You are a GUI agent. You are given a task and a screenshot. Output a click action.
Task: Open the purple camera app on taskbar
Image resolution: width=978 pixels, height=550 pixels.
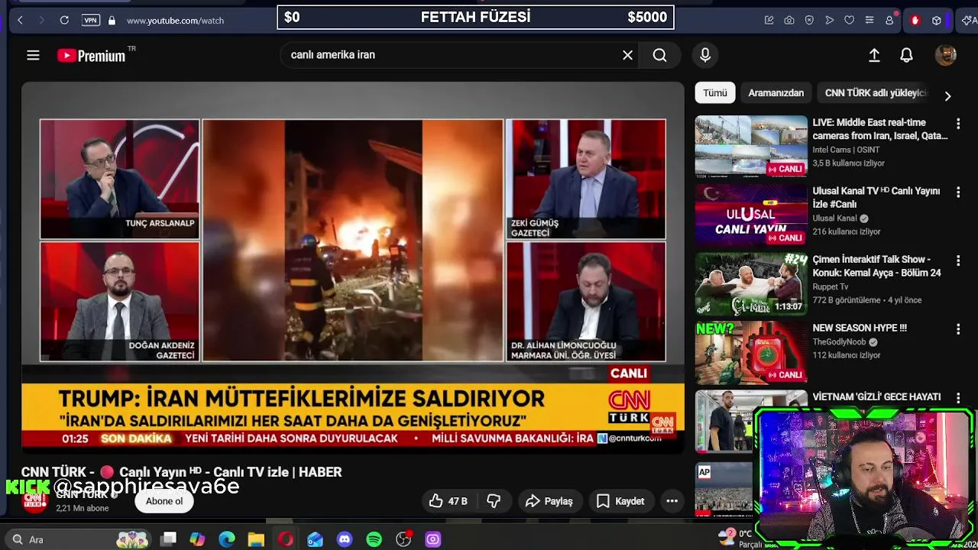coord(432,539)
